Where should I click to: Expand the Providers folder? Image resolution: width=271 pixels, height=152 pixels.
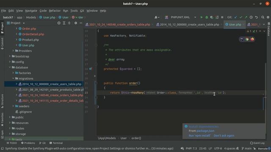click(13, 51)
